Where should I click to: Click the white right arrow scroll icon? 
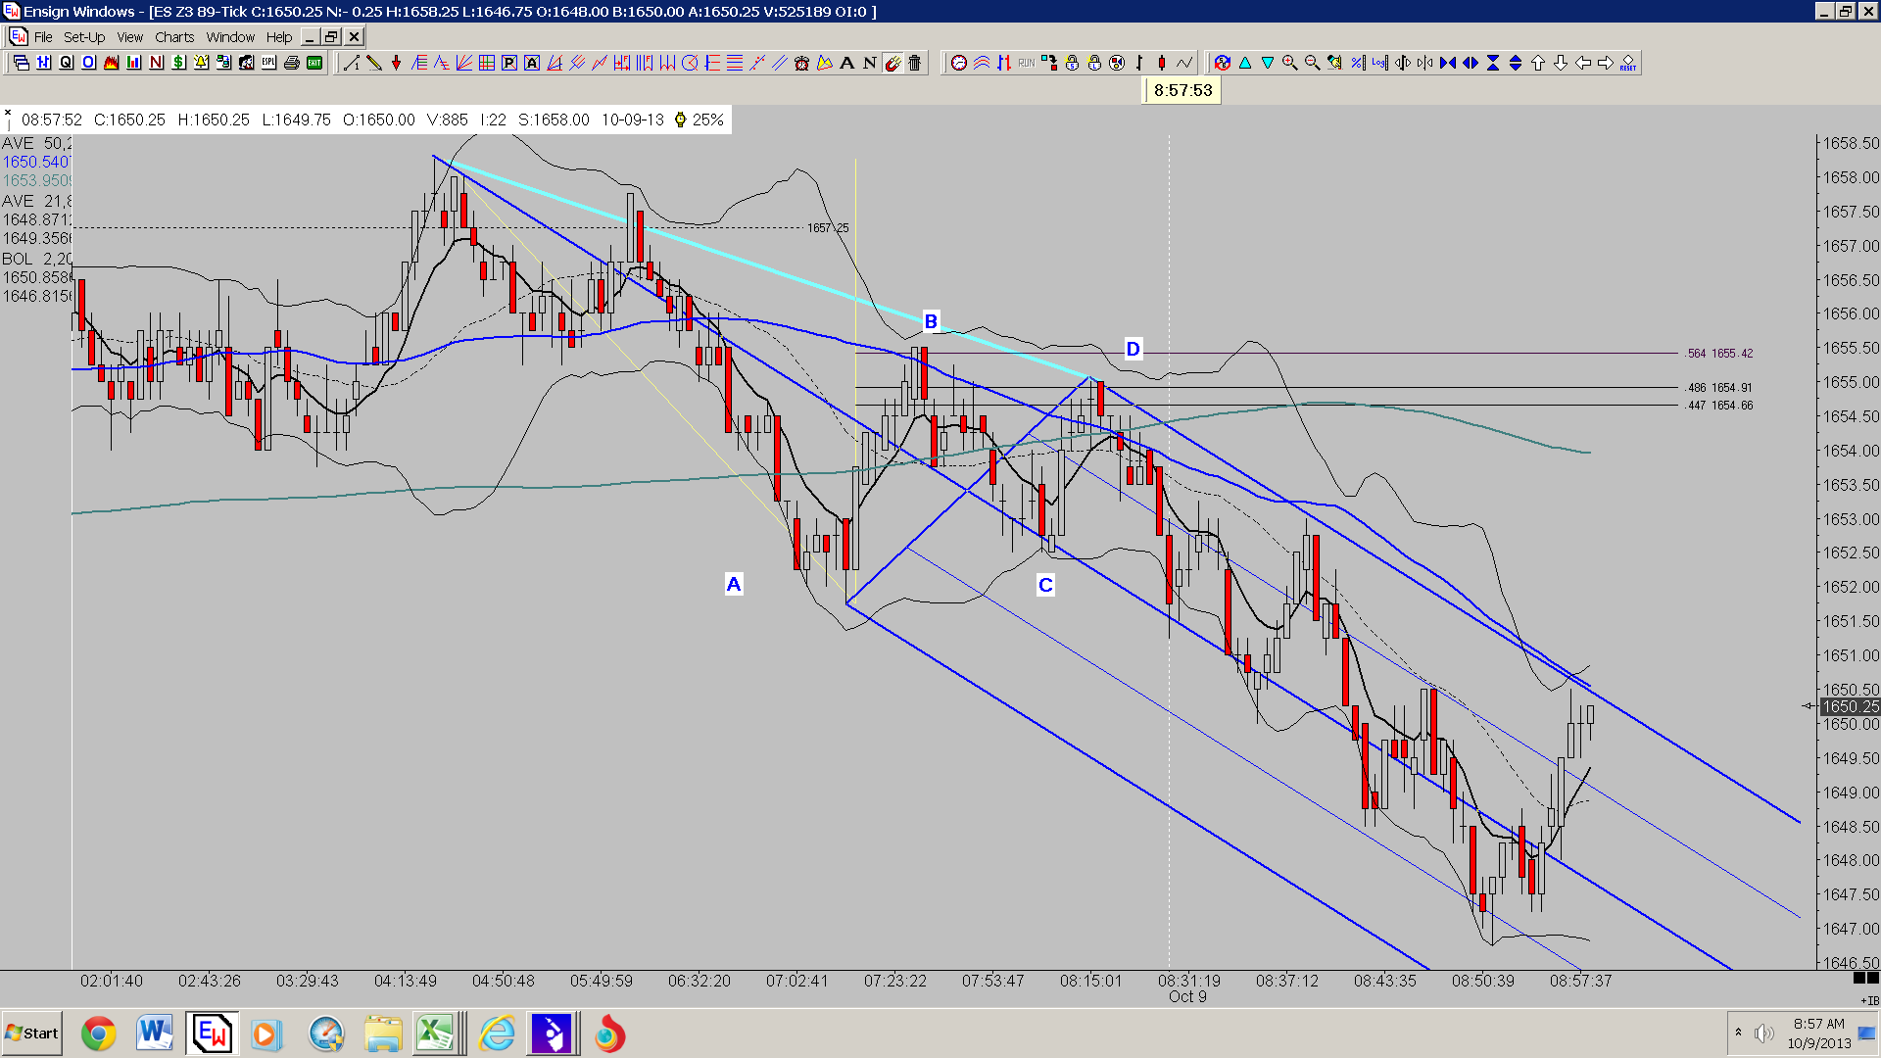tap(1606, 63)
